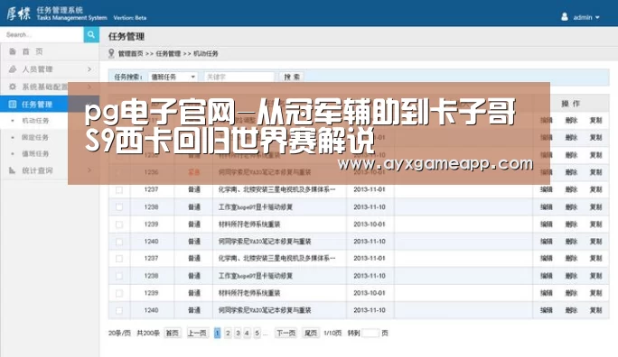Click the location pin icon in breadcrumb
The image size is (618, 357).
[x=111, y=53]
